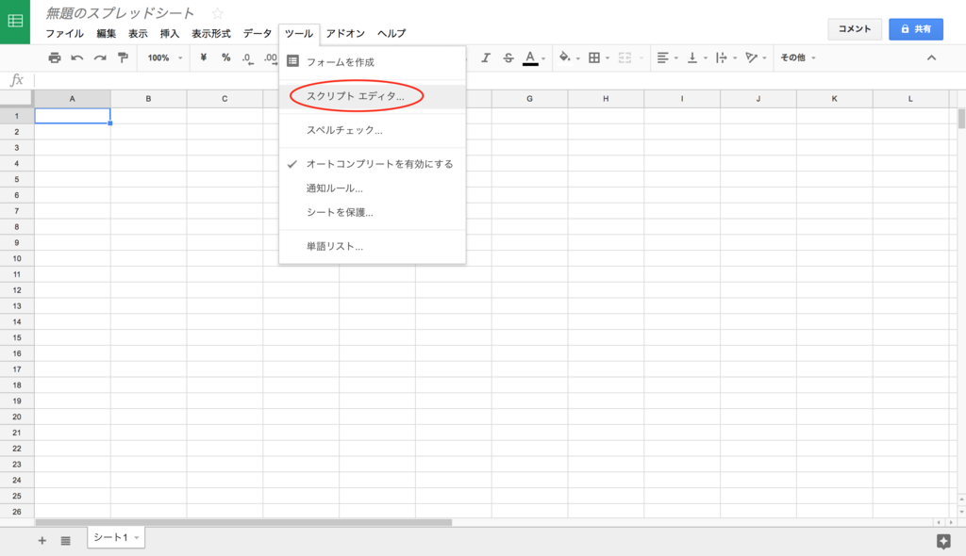The image size is (966, 556).
Task: Apply percent format icon
Action: (225, 57)
